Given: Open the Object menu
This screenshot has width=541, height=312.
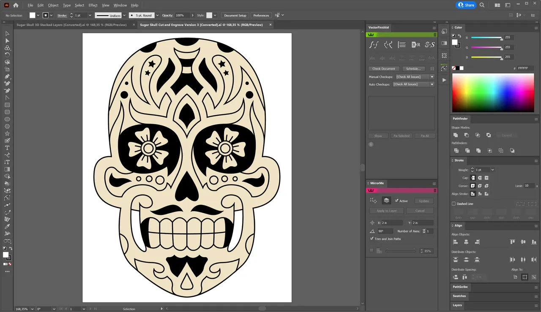Looking at the screenshot, I should coord(53,5).
